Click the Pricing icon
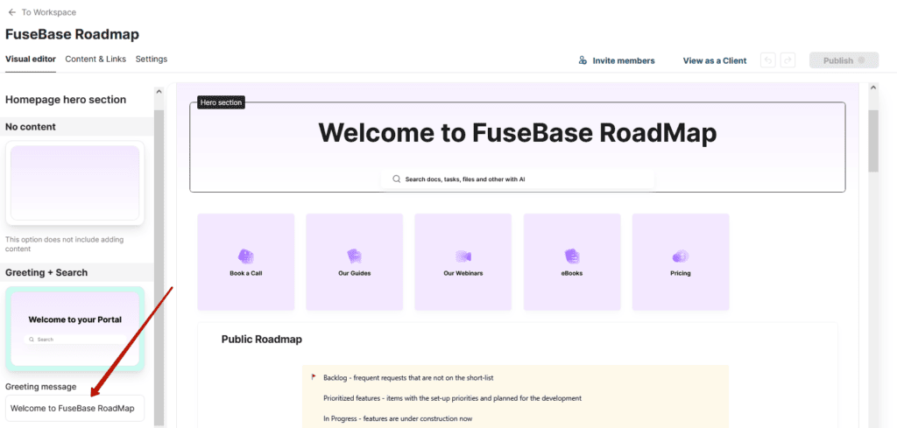This screenshot has height=428, width=897. click(x=680, y=256)
